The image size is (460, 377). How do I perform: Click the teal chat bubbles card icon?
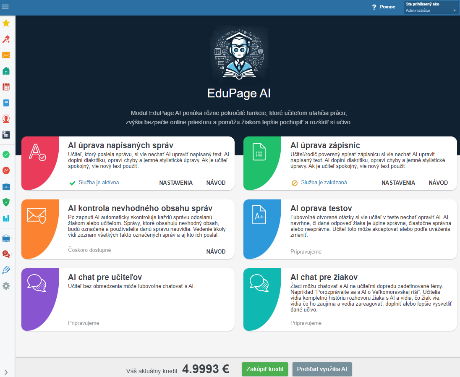click(259, 283)
